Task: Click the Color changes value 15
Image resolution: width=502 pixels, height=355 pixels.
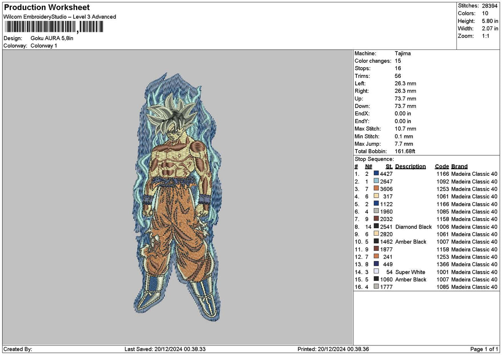Action: (398, 61)
